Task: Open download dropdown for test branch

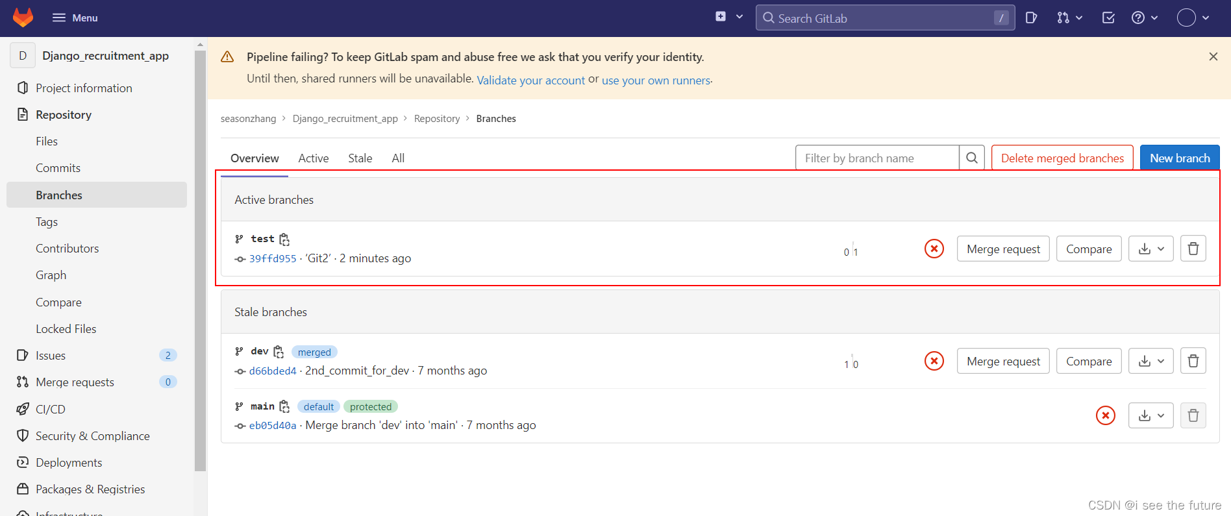Action: click(x=1151, y=249)
